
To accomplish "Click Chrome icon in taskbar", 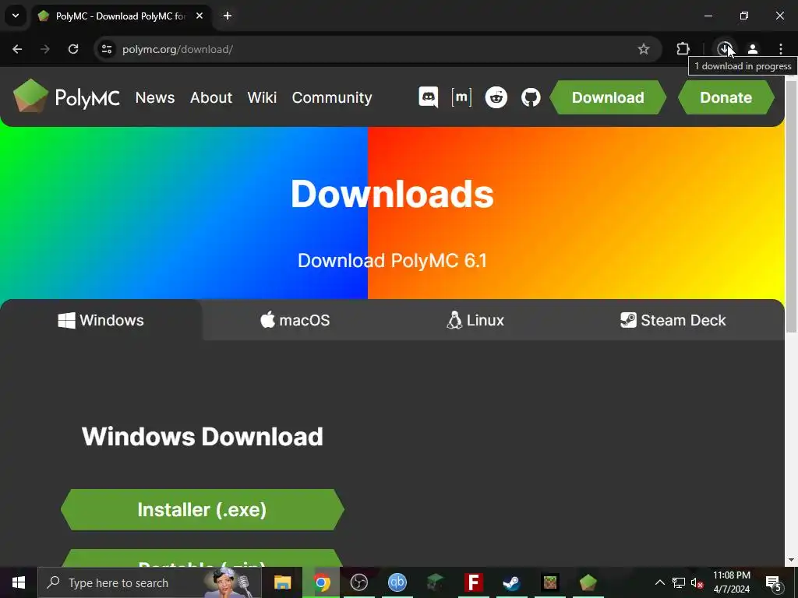I will pyautogui.click(x=321, y=582).
